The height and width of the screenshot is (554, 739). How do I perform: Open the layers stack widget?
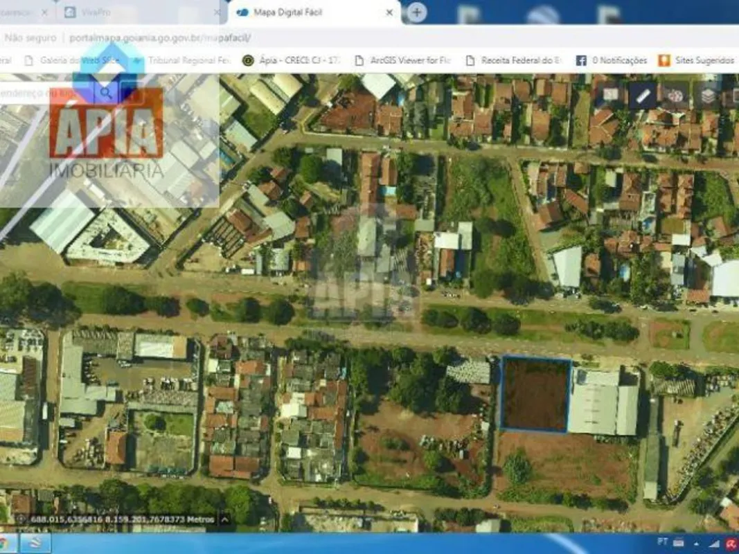[707, 96]
